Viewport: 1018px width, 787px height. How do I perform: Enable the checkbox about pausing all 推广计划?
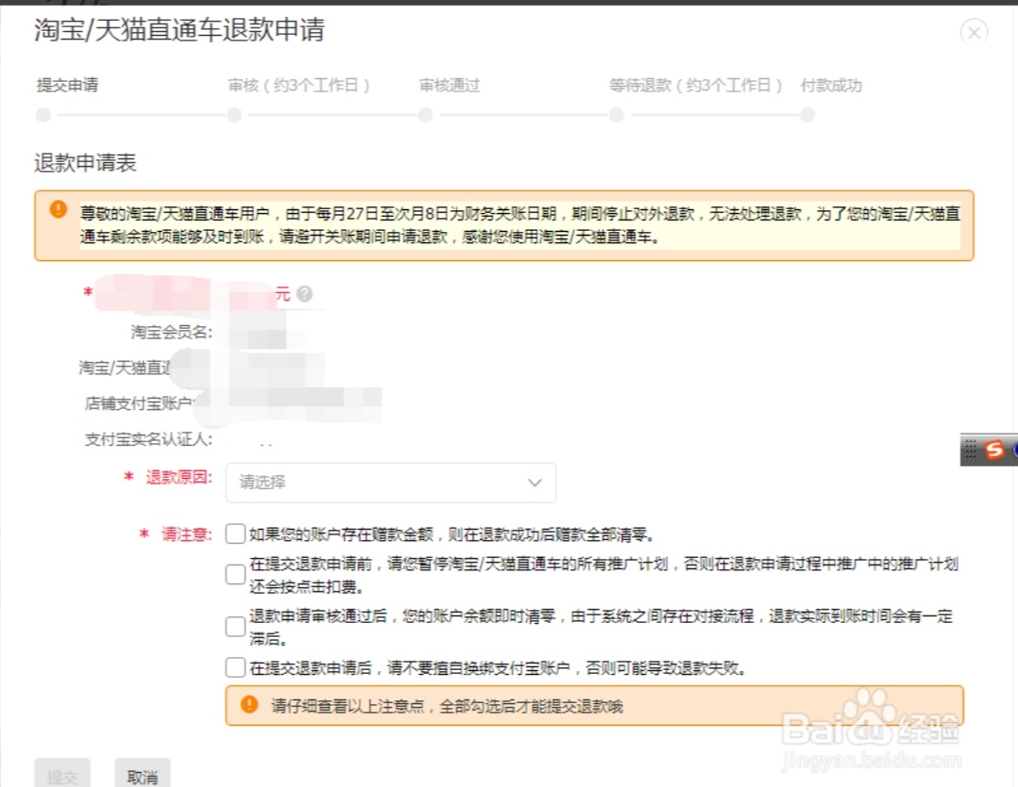(x=235, y=573)
